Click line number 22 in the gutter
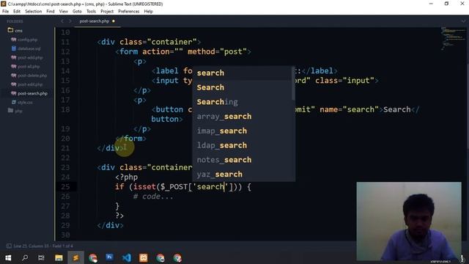Image resolution: width=469 pixels, height=264 pixels. pos(65,158)
